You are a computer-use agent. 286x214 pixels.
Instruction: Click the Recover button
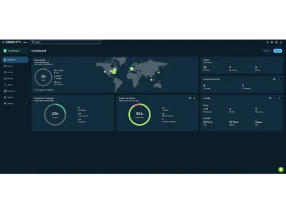click(x=267, y=51)
